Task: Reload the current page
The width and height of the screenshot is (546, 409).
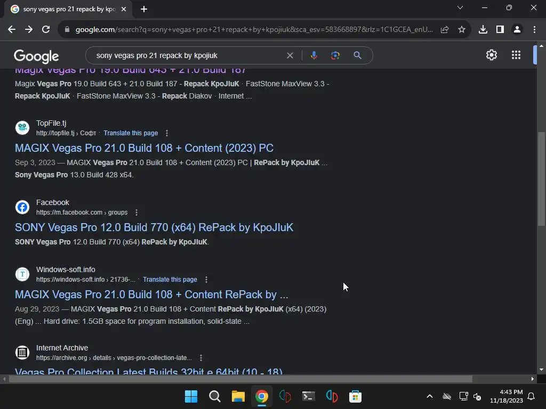Action: tap(46, 30)
